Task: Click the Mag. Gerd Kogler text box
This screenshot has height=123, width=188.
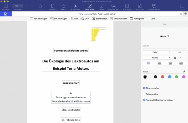Action: pos(71,110)
